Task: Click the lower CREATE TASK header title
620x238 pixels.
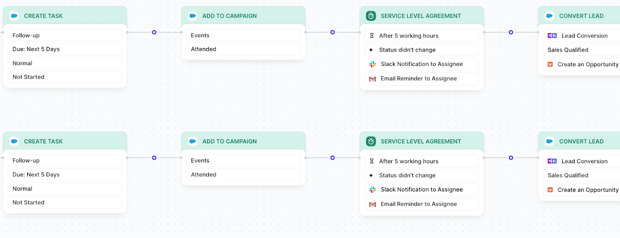Action: point(43,141)
